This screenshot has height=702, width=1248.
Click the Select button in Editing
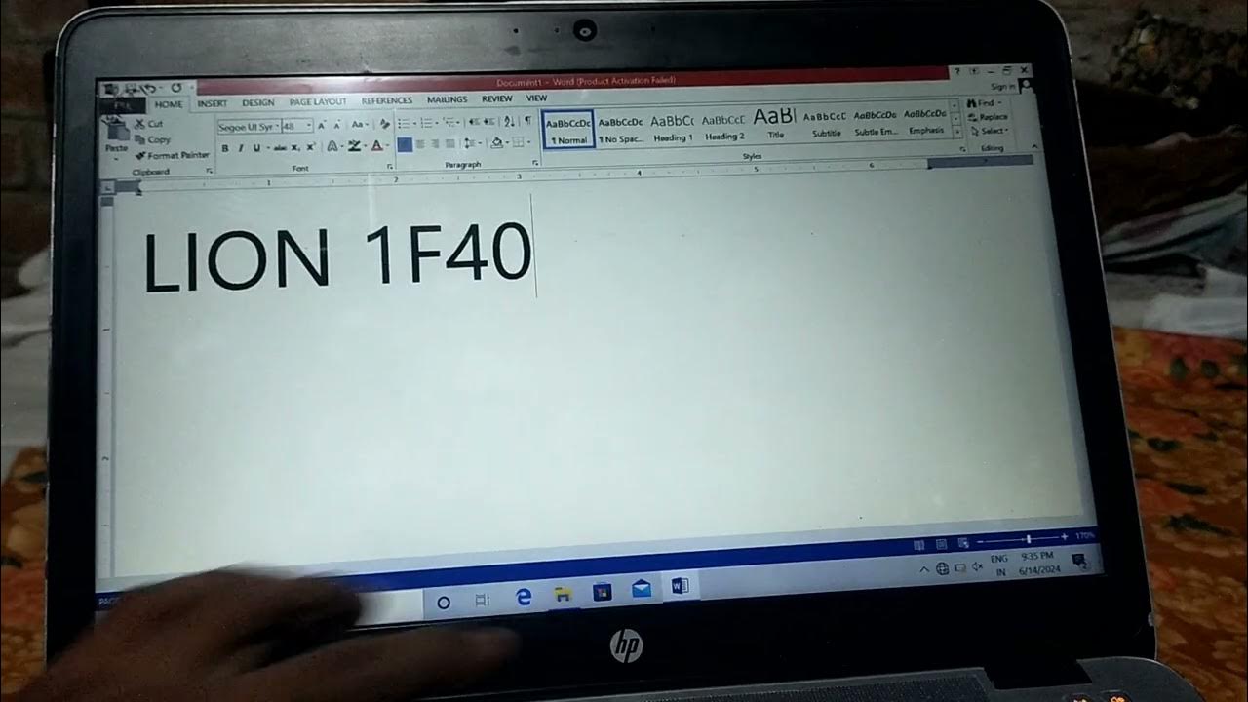click(x=990, y=131)
